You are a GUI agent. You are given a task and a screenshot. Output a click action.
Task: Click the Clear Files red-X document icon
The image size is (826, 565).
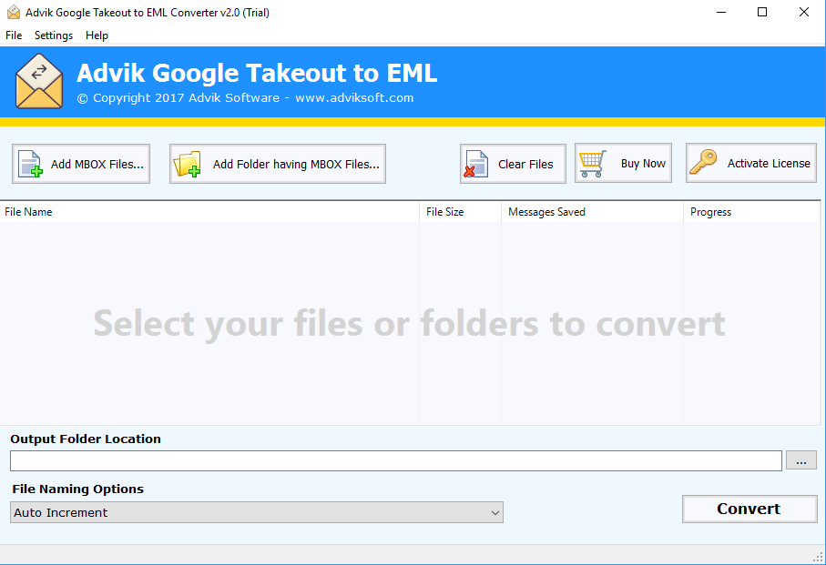pos(476,164)
